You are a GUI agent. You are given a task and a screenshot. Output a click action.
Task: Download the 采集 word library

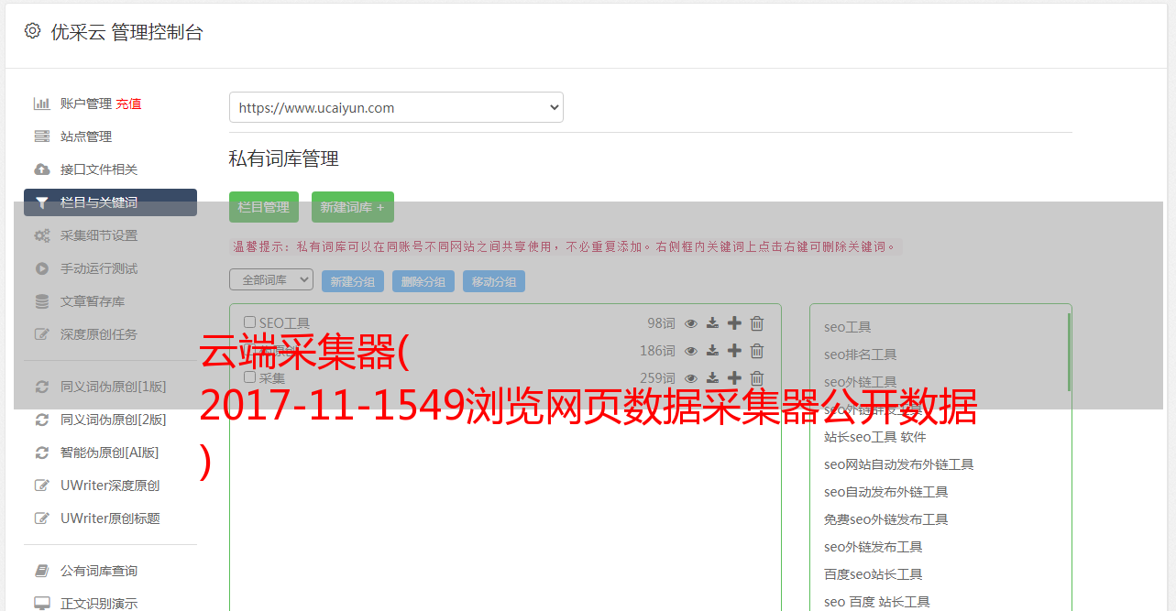click(x=712, y=378)
